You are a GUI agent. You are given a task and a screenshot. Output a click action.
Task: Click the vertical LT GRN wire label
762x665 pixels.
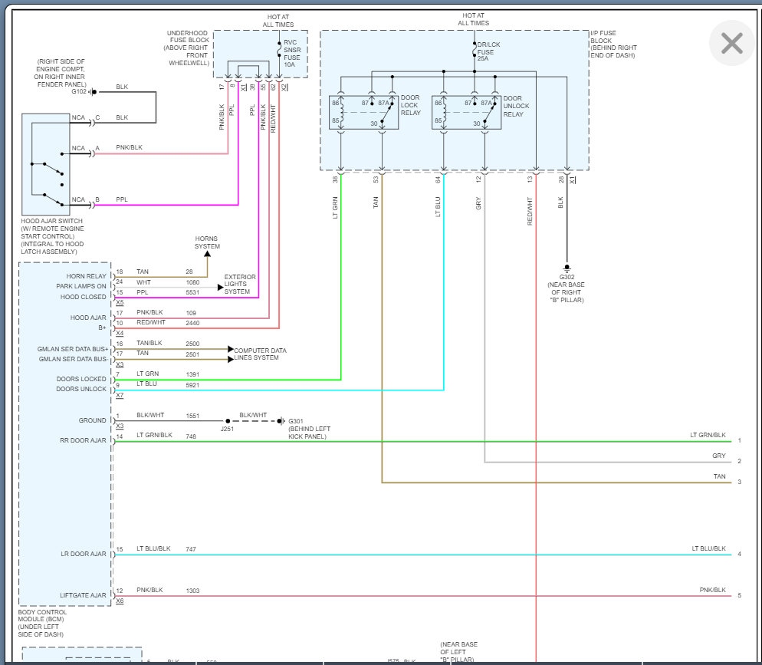pos(335,208)
